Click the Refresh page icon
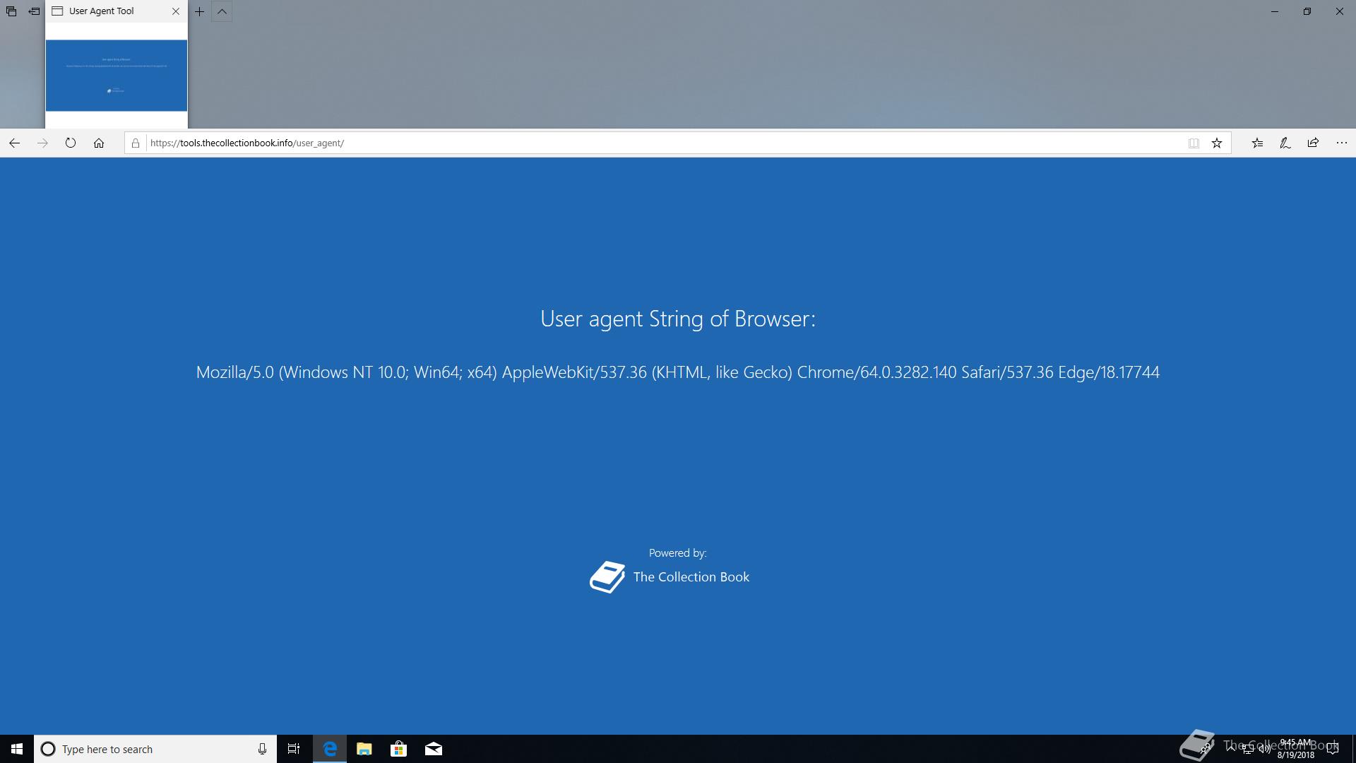Image resolution: width=1356 pixels, height=763 pixels. [x=71, y=143]
